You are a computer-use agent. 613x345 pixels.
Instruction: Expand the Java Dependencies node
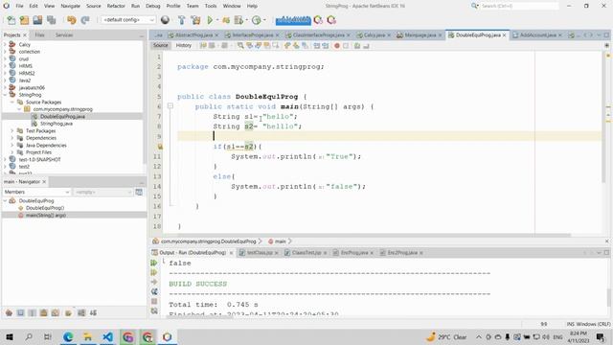point(12,145)
